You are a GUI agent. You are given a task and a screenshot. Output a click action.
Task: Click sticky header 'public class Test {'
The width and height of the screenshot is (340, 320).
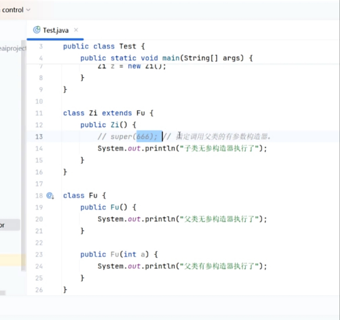coord(104,46)
